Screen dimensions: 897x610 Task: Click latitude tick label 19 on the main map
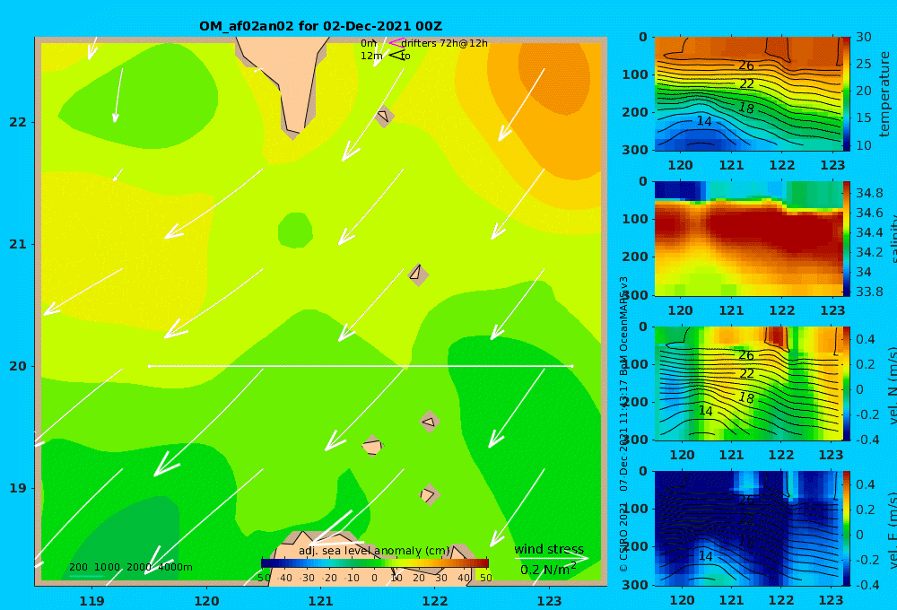click(18, 488)
